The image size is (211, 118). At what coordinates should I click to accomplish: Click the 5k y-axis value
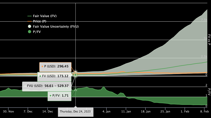(x=205, y=38)
